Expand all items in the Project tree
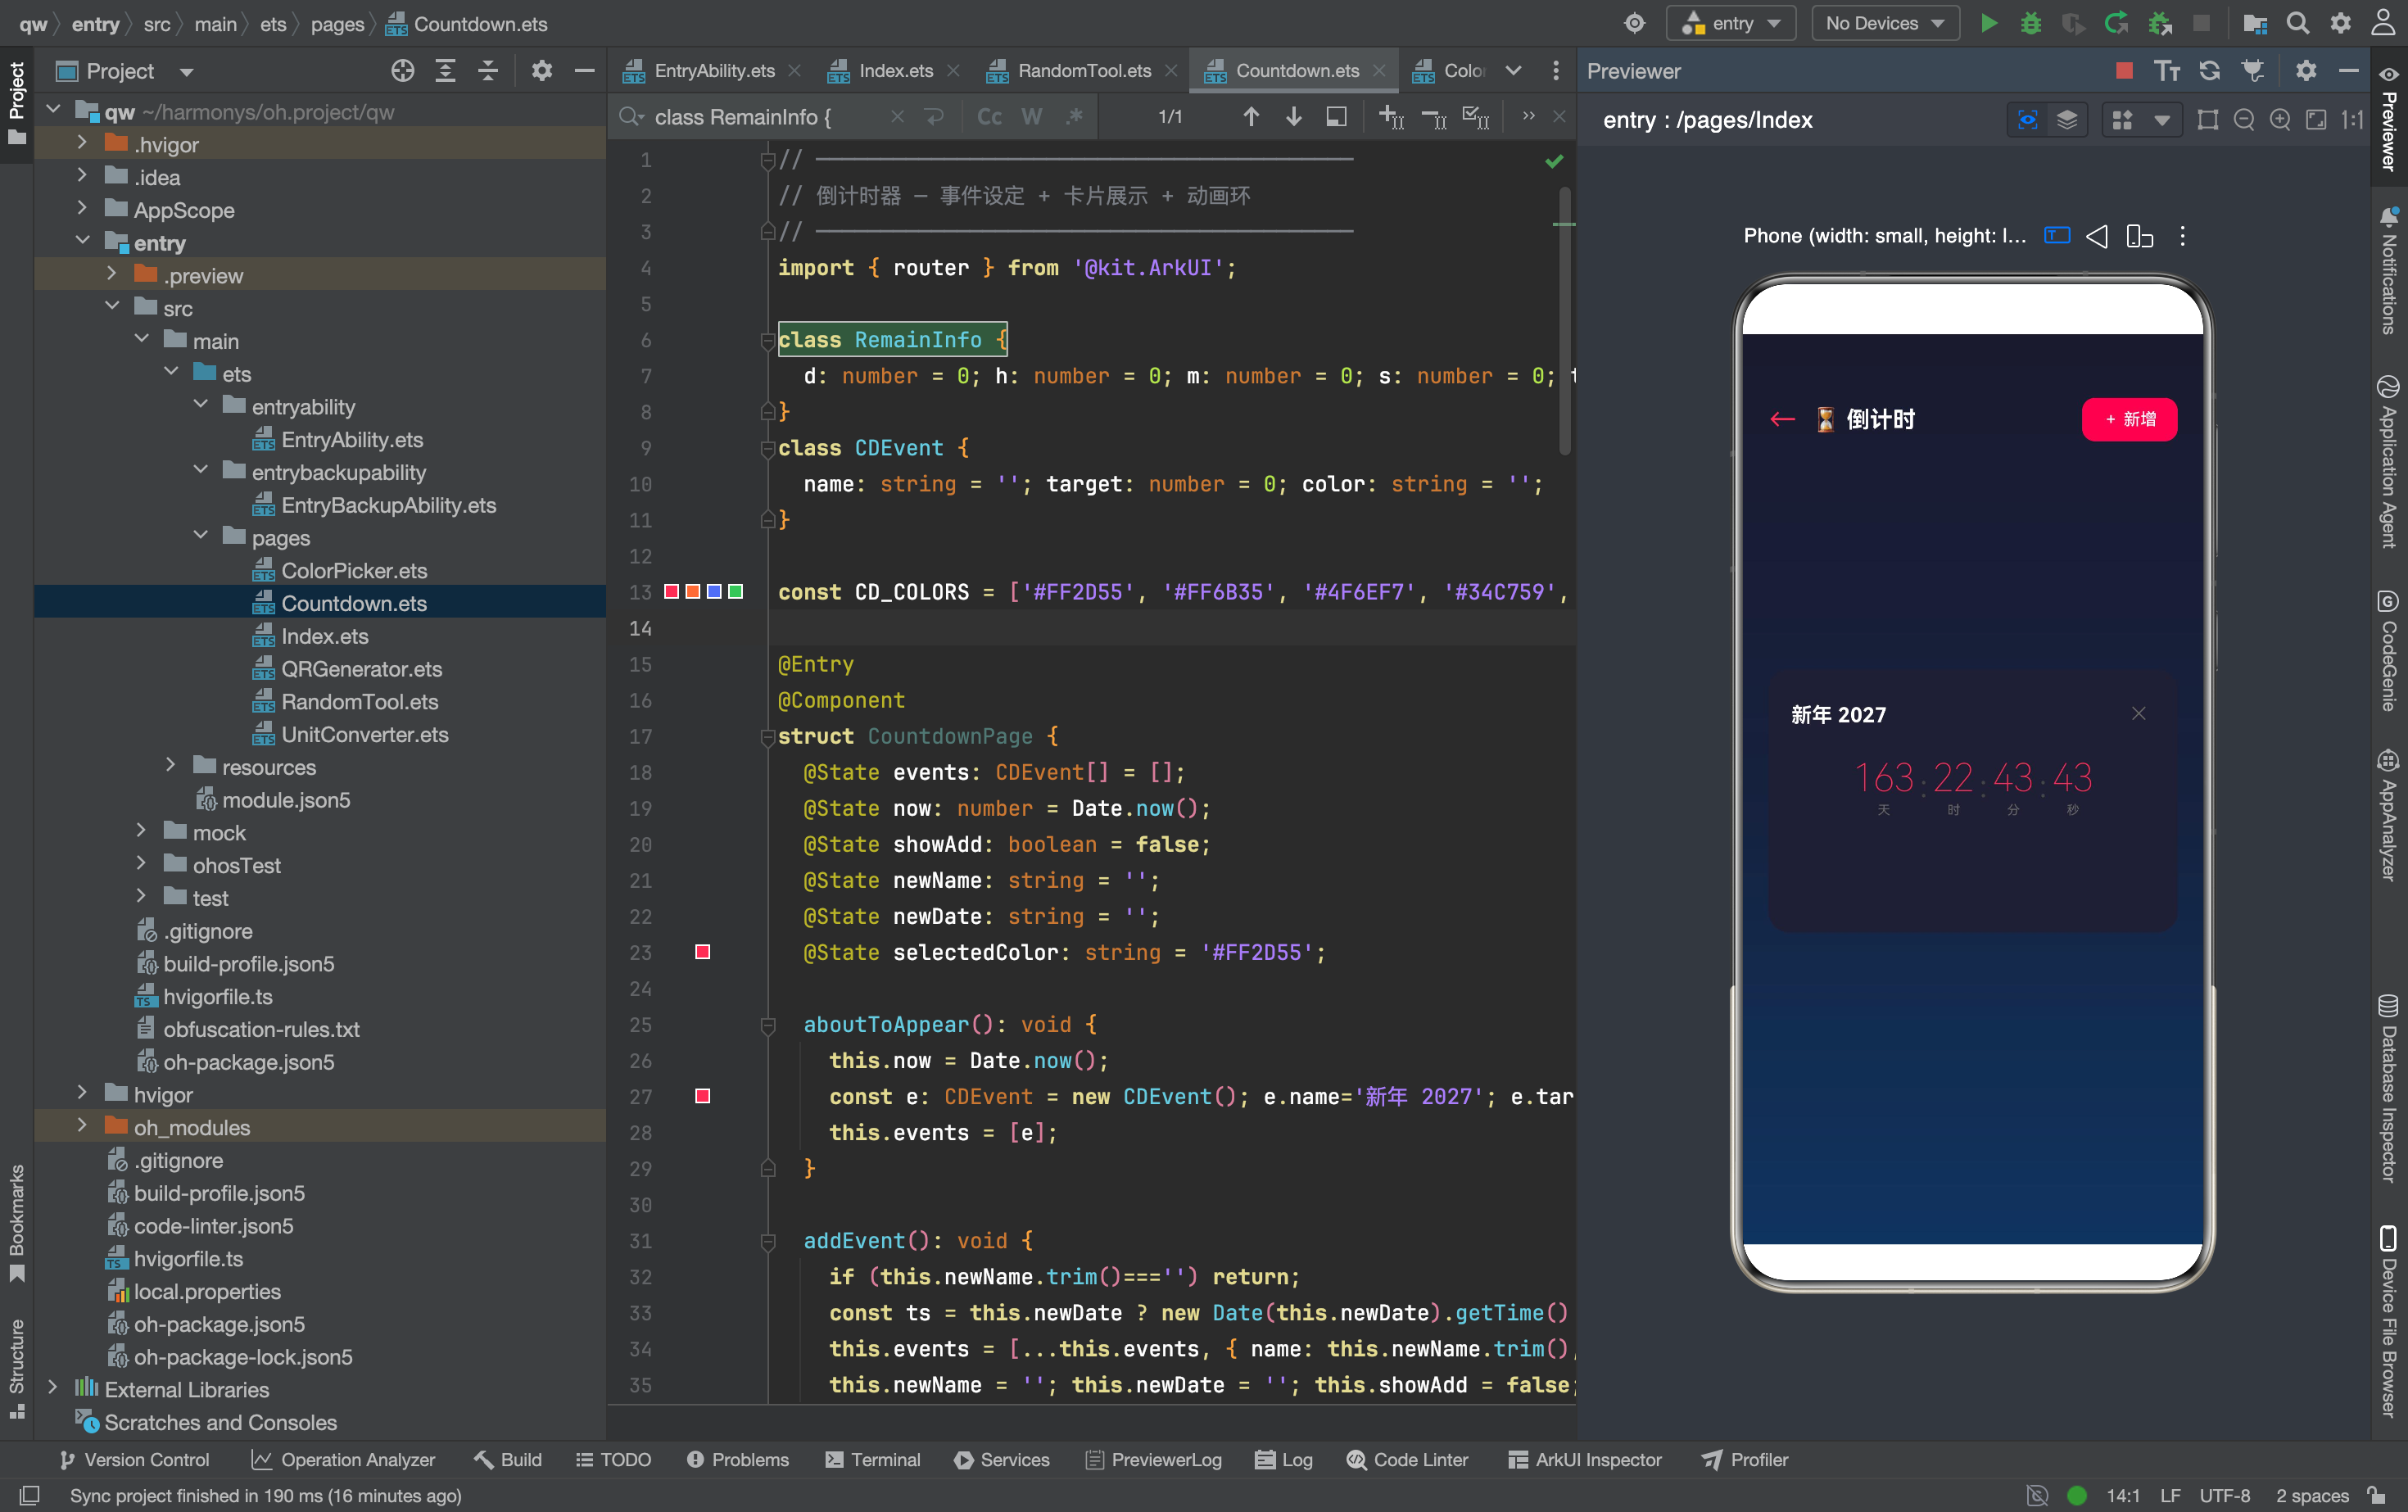This screenshot has width=2408, height=1512. 446,70
